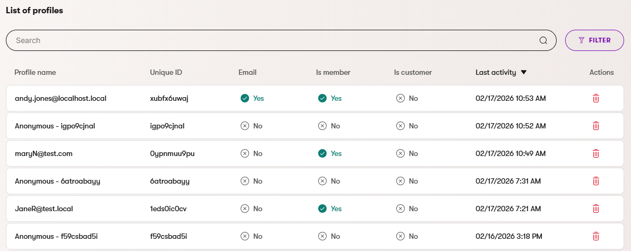Delete the Anonymous - igpo9cjnal profile
This screenshot has width=631, height=251.
596,126
